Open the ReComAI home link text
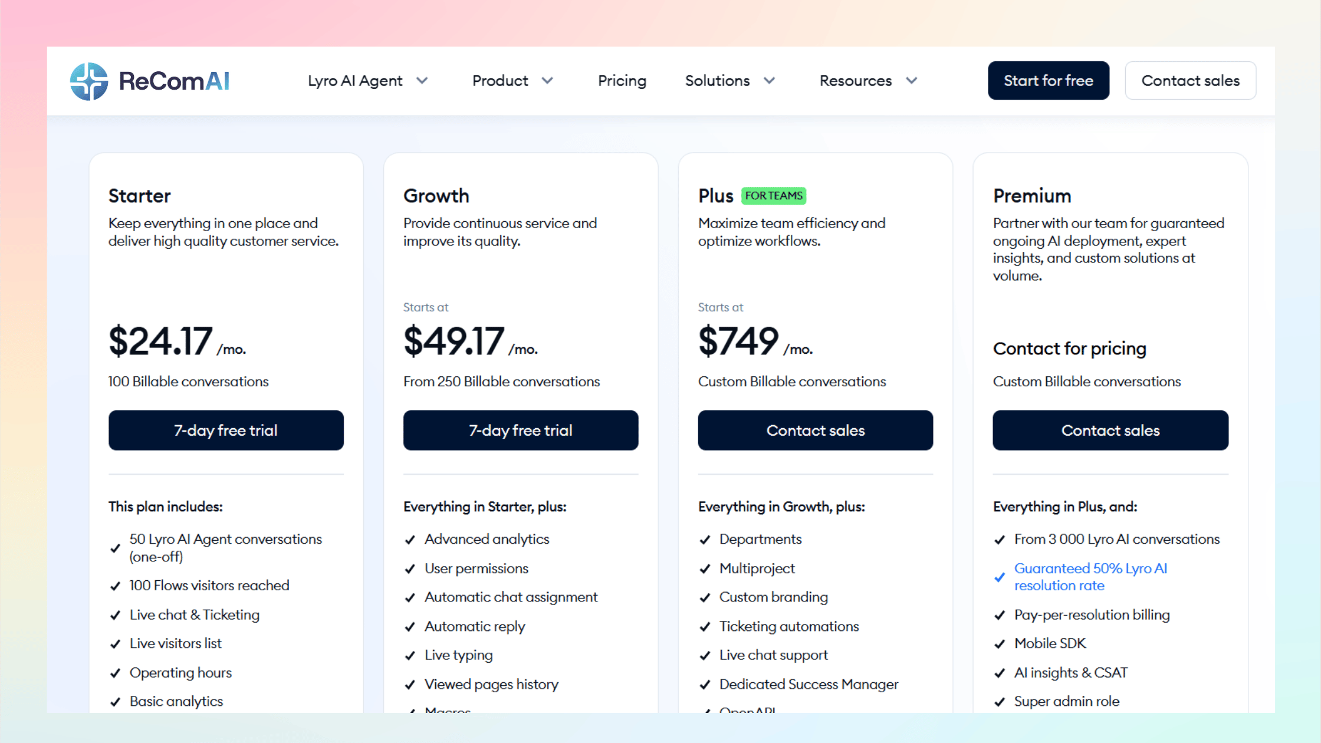 174,81
